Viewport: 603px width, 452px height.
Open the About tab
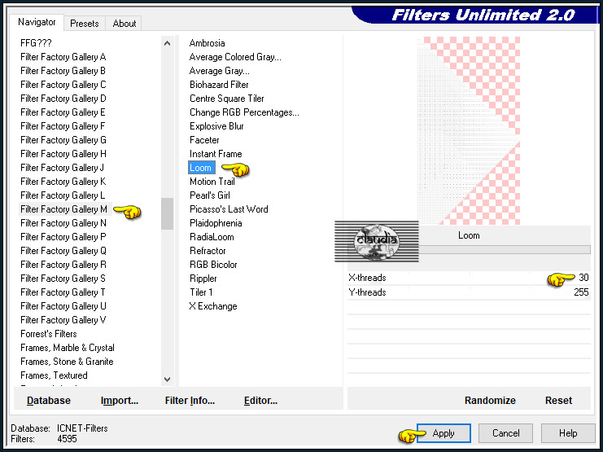point(125,24)
